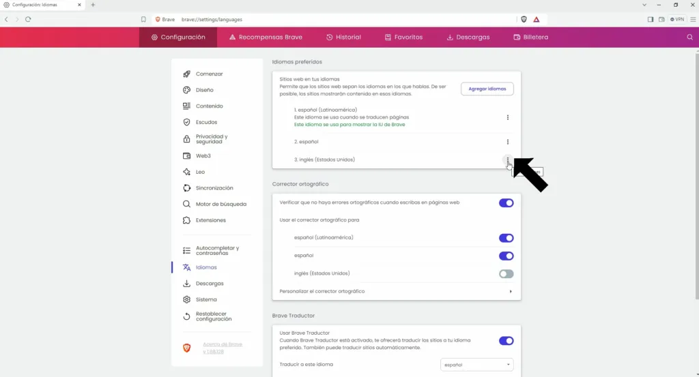Viewport: 699px width, 377px height.
Task: Select the Sistema gear icon
Action: pyautogui.click(x=186, y=299)
